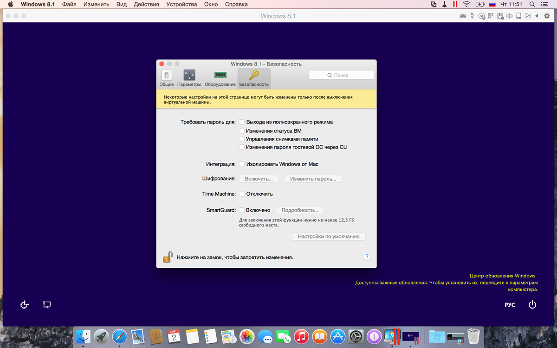Click the Поиск search field
The image size is (557, 348).
[341, 75]
